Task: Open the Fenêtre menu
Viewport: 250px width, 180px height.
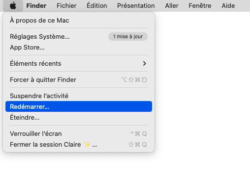Action: tap(200, 6)
